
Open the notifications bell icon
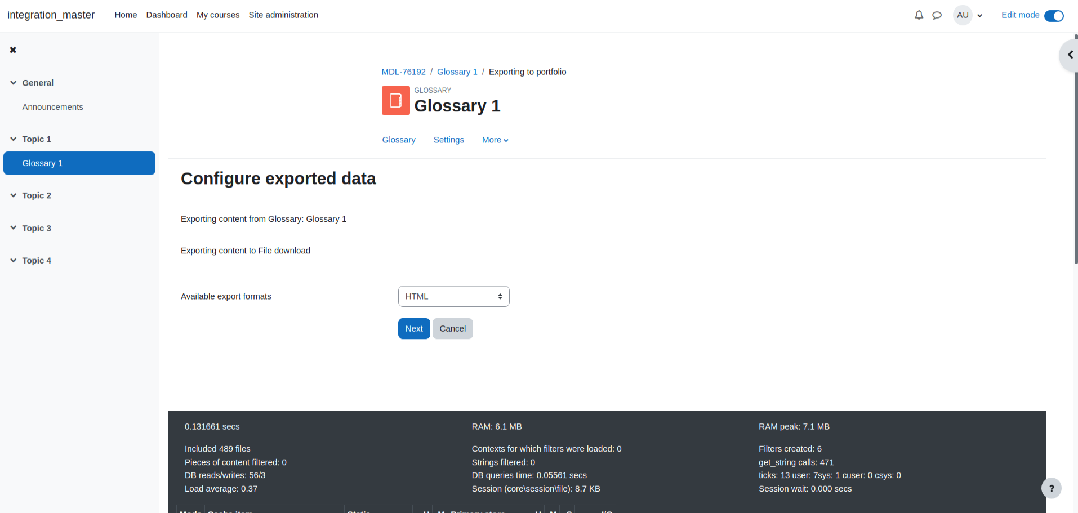919,15
